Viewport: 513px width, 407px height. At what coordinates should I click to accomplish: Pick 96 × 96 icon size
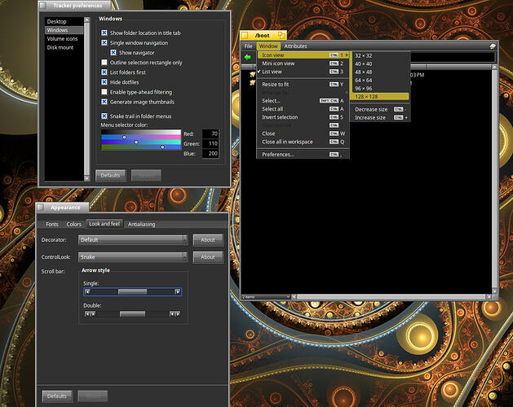coord(379,88)
